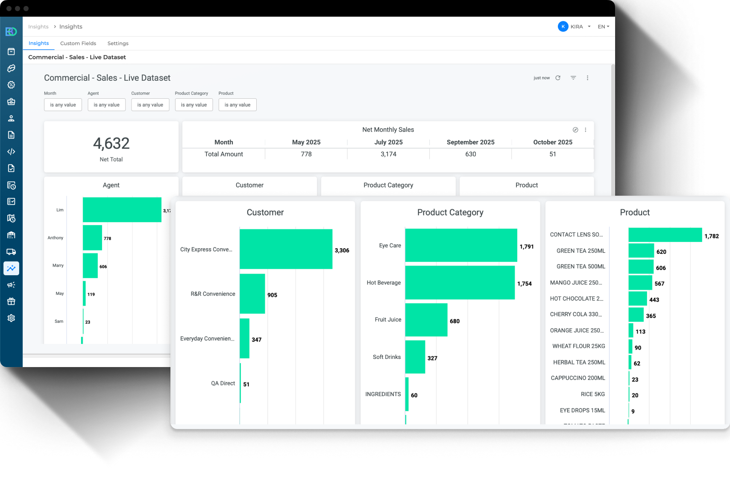Refresh the dashboard data
730x482 pixels.
[x=557, y=78]
